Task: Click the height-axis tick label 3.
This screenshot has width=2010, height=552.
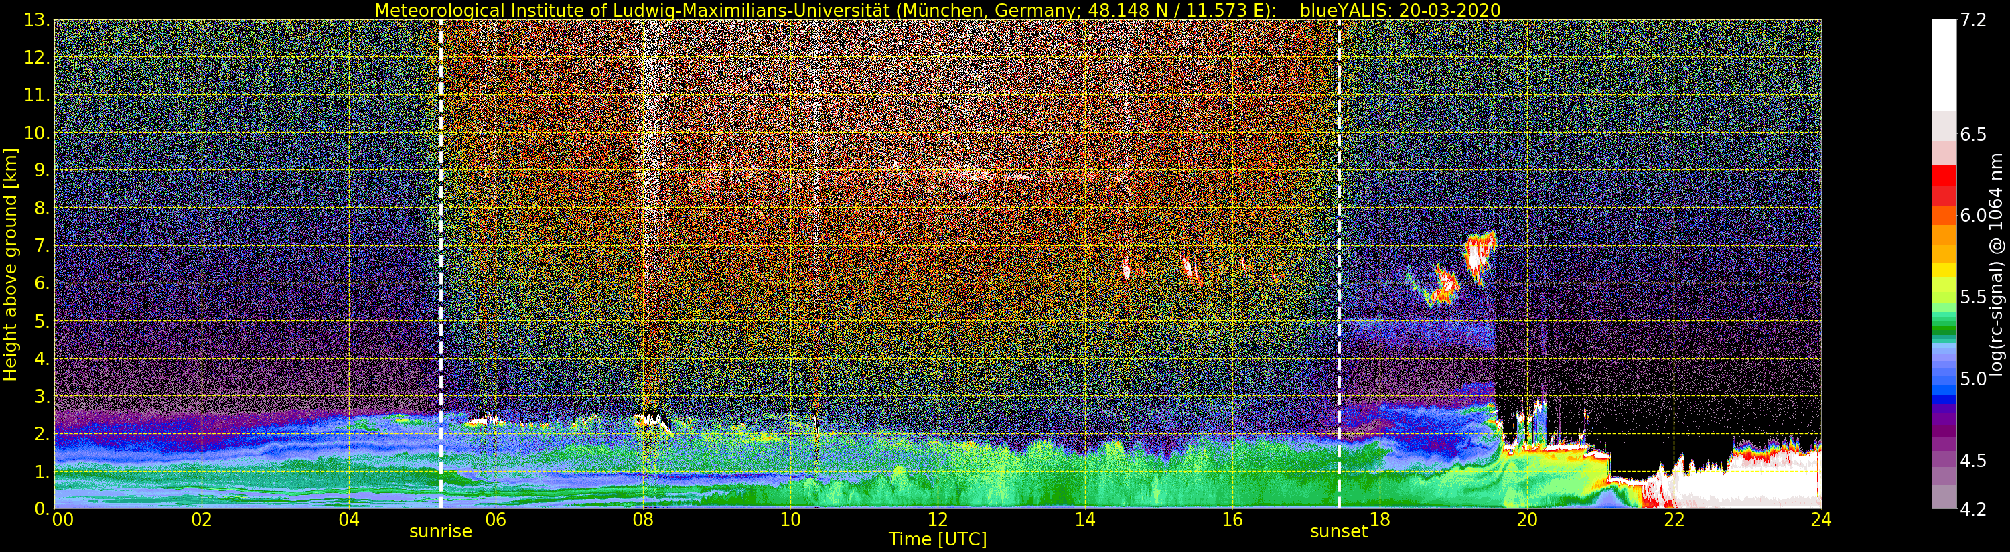Action: (42, 396)
